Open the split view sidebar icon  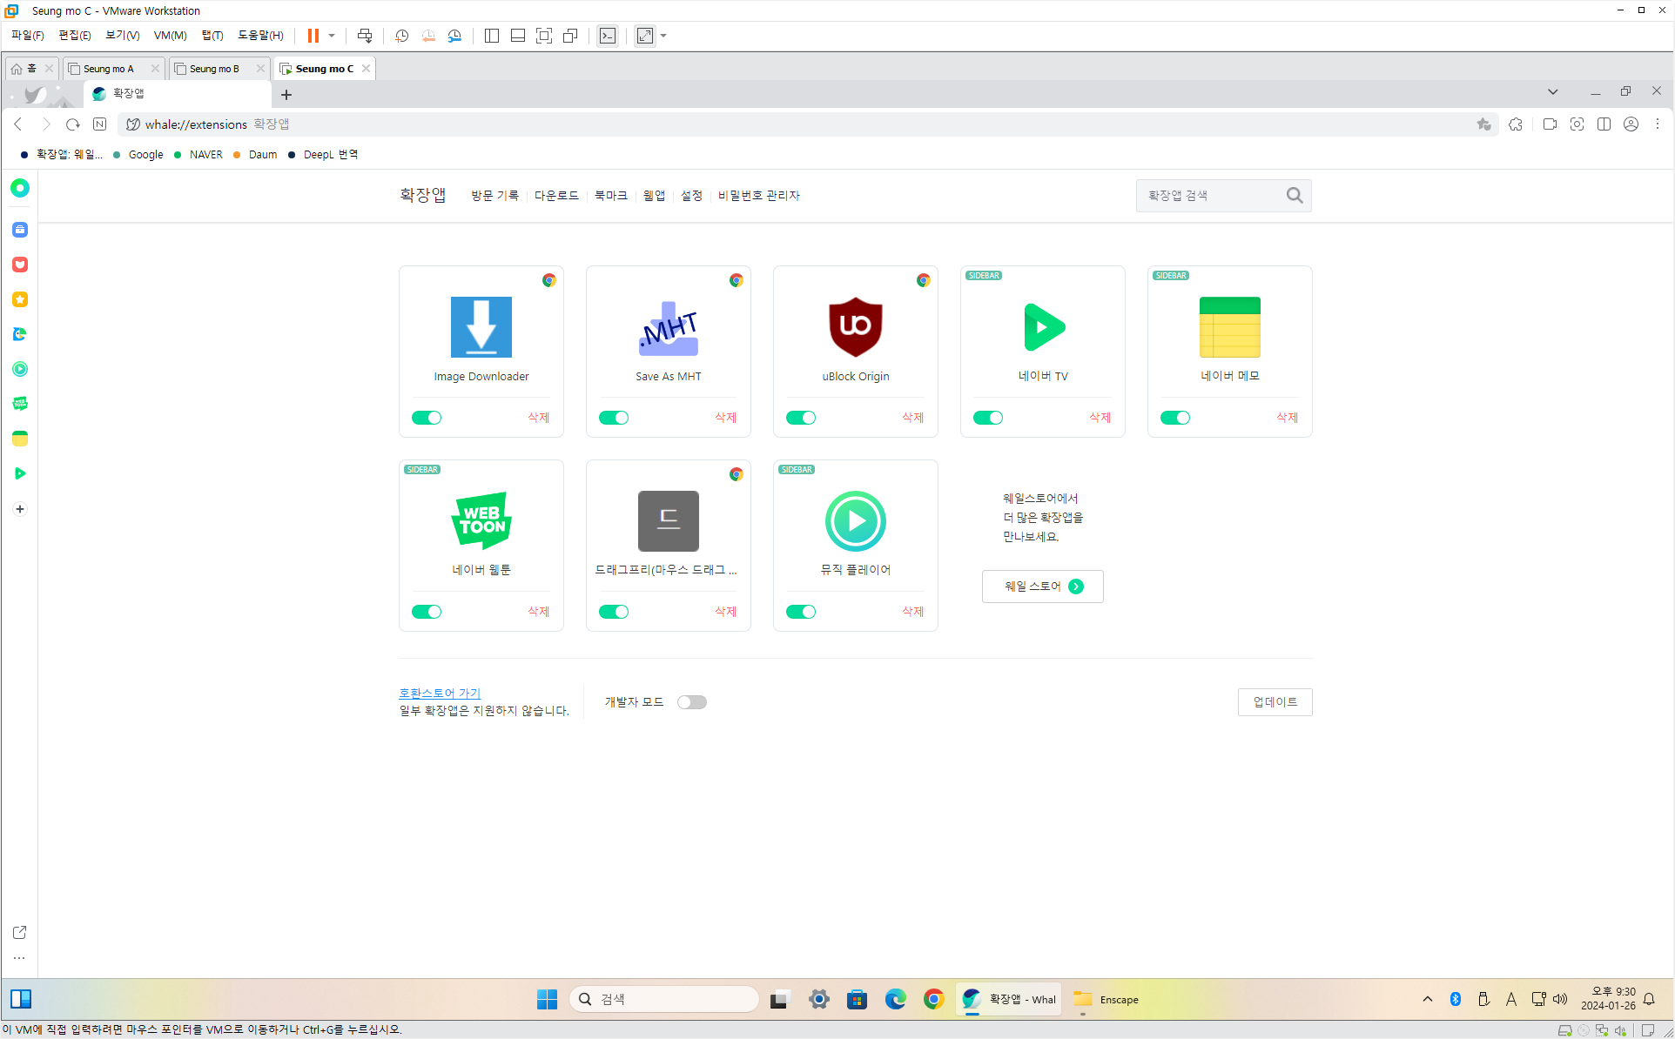click(x=1604, y=124)
